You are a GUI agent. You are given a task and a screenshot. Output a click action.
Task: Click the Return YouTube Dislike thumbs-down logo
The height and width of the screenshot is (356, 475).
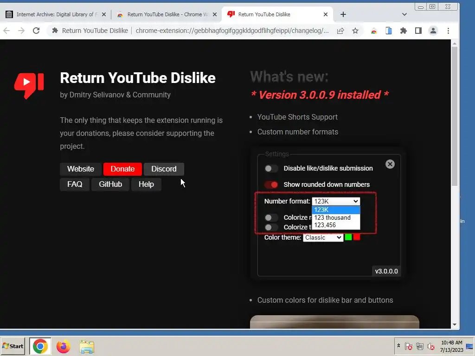[x=29, y=86]
